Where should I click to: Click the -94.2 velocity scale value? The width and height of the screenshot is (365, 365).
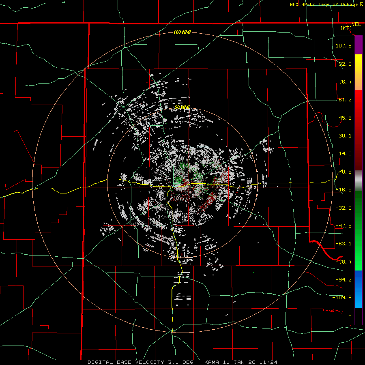click(344, 279)
